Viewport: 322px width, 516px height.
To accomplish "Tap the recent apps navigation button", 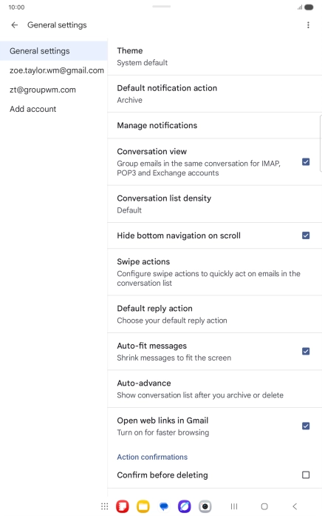I will (x=234, y=506).
